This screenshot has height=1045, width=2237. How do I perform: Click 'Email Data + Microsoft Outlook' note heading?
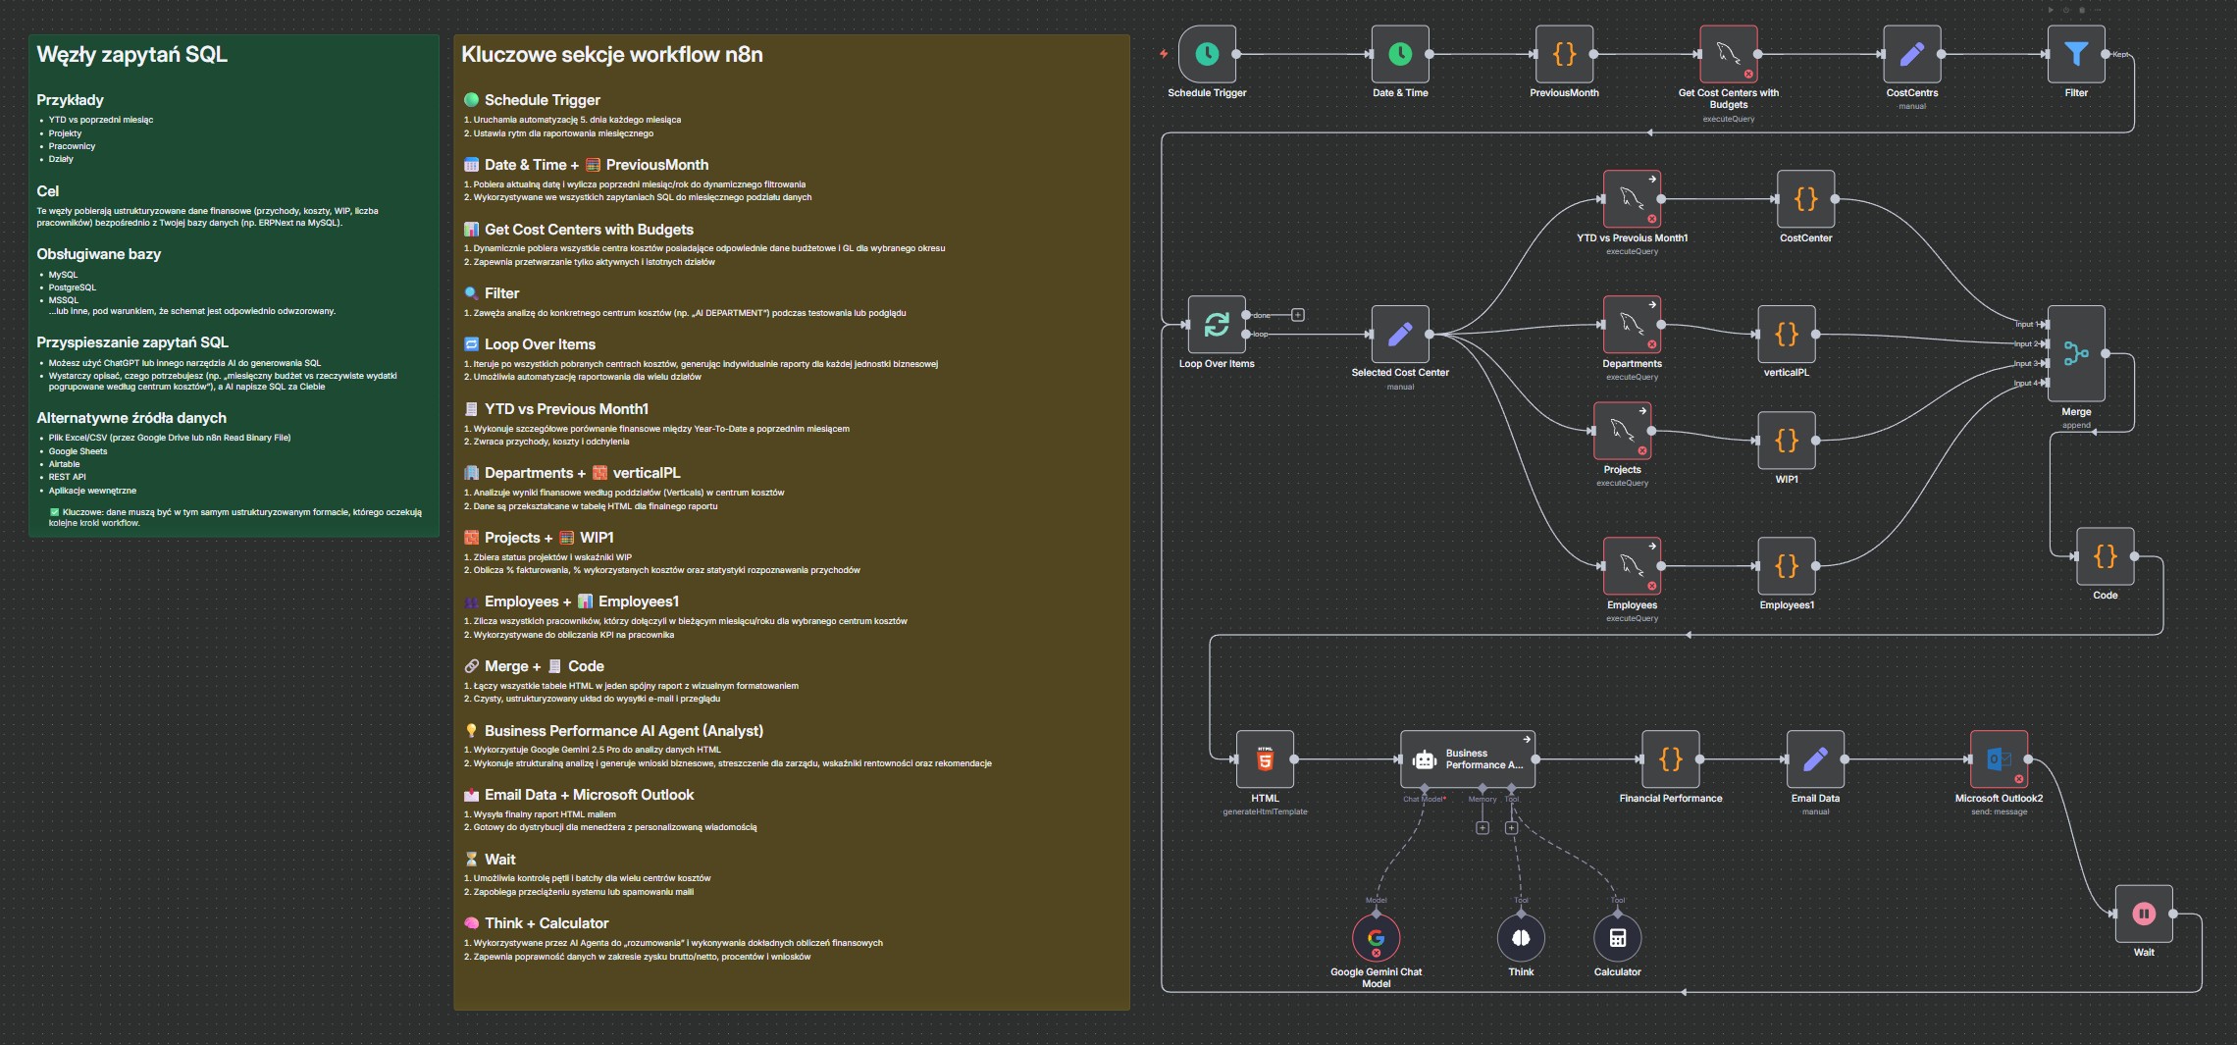coord(589,795)
